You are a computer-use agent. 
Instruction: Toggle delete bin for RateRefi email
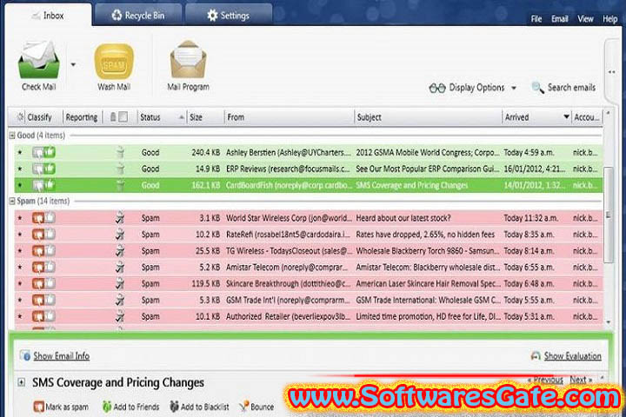tap(120, 235)
